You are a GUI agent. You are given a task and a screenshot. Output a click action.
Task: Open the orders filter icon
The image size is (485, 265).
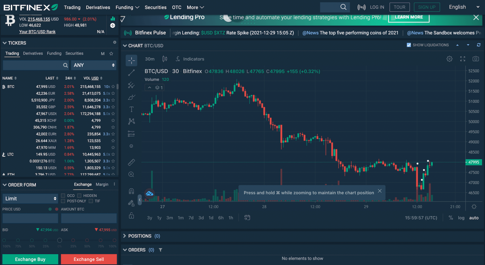coord(160,250)
